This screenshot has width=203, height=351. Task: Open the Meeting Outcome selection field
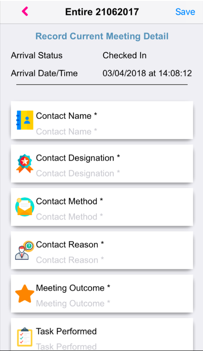pyautogui.click(x=102, y=294)
